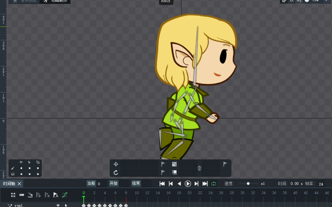Click the flag with right arrow icon
332x207 pixels.
click(x=47, y=195)
